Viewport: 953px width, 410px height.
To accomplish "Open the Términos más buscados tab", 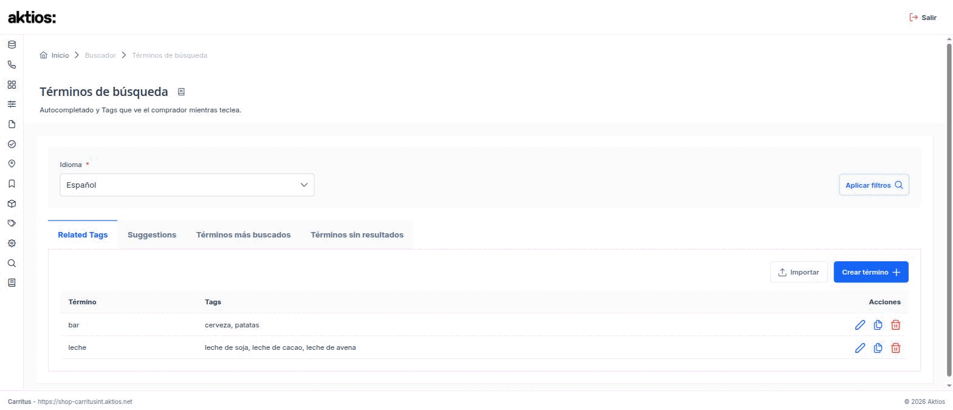I will point(243,235).
